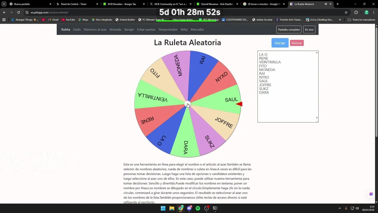The height and width of the screenshot is (213, 378).
Task: Open Discord from the taskbar
Action: [x=189, y=208]
